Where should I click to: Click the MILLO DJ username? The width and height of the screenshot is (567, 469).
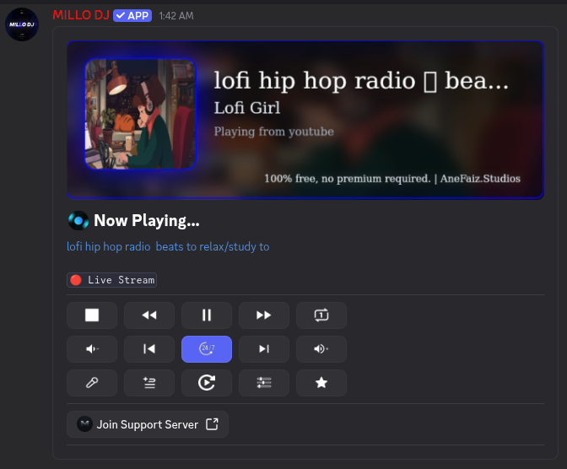tap(81, 15)
